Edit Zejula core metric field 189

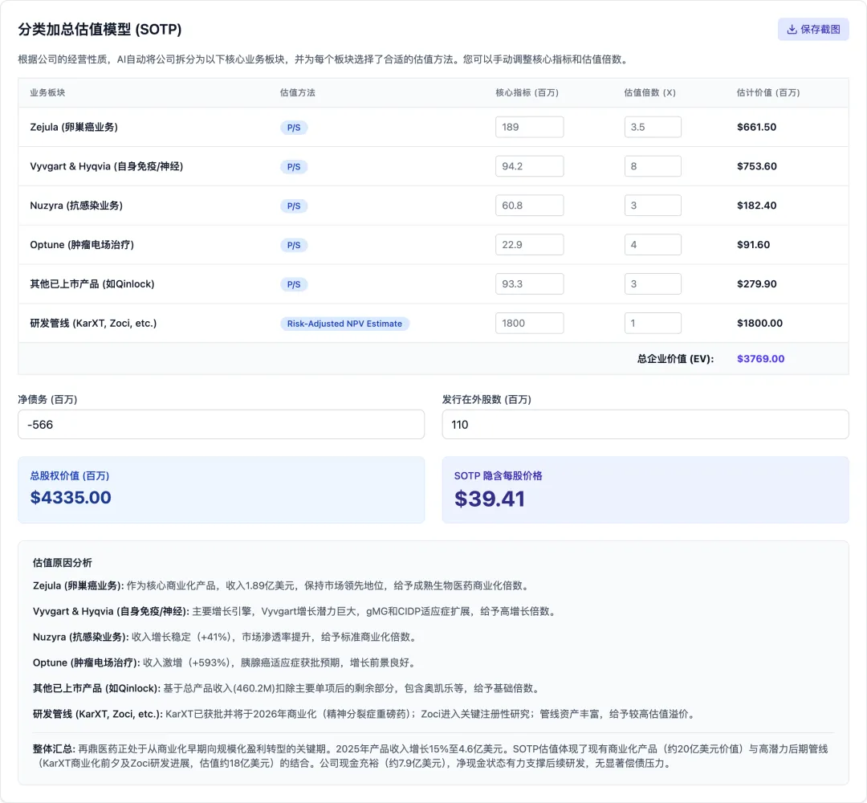pos(529,127)
